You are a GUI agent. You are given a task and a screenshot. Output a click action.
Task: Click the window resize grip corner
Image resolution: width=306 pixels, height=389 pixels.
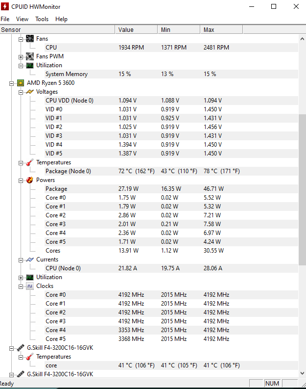point(303,384)
